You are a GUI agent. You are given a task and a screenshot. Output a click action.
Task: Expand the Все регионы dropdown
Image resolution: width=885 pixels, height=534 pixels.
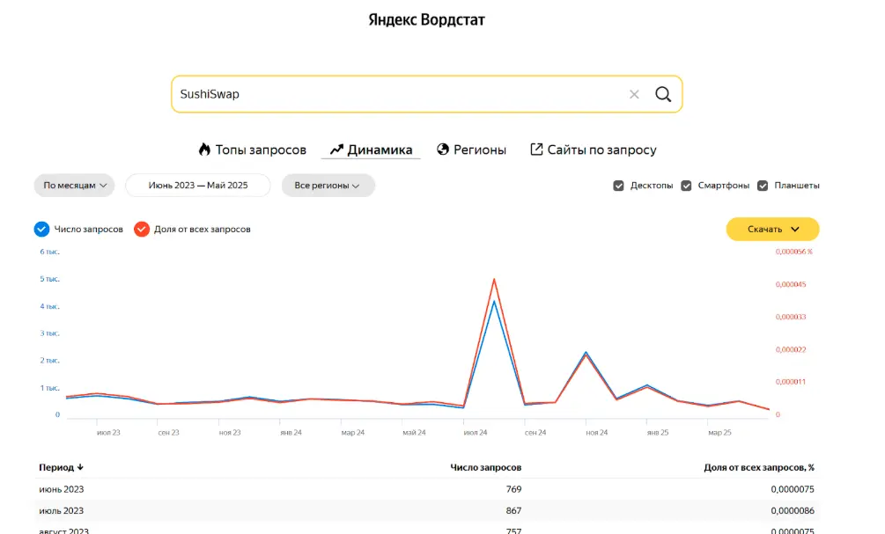pos(328,185)
